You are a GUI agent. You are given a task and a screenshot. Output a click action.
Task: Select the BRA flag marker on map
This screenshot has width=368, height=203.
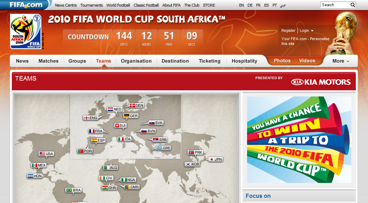pos(74,190)
